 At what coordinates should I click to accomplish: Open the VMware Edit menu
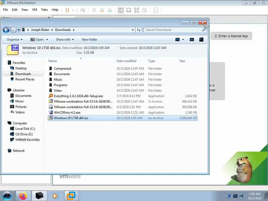(15, 10)
